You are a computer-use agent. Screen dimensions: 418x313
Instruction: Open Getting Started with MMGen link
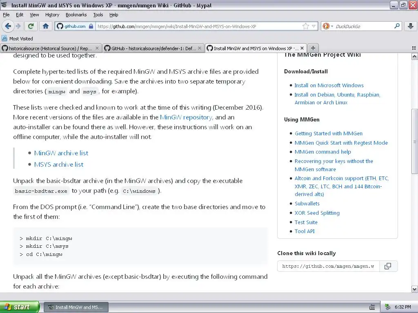(x=329, y=133)
